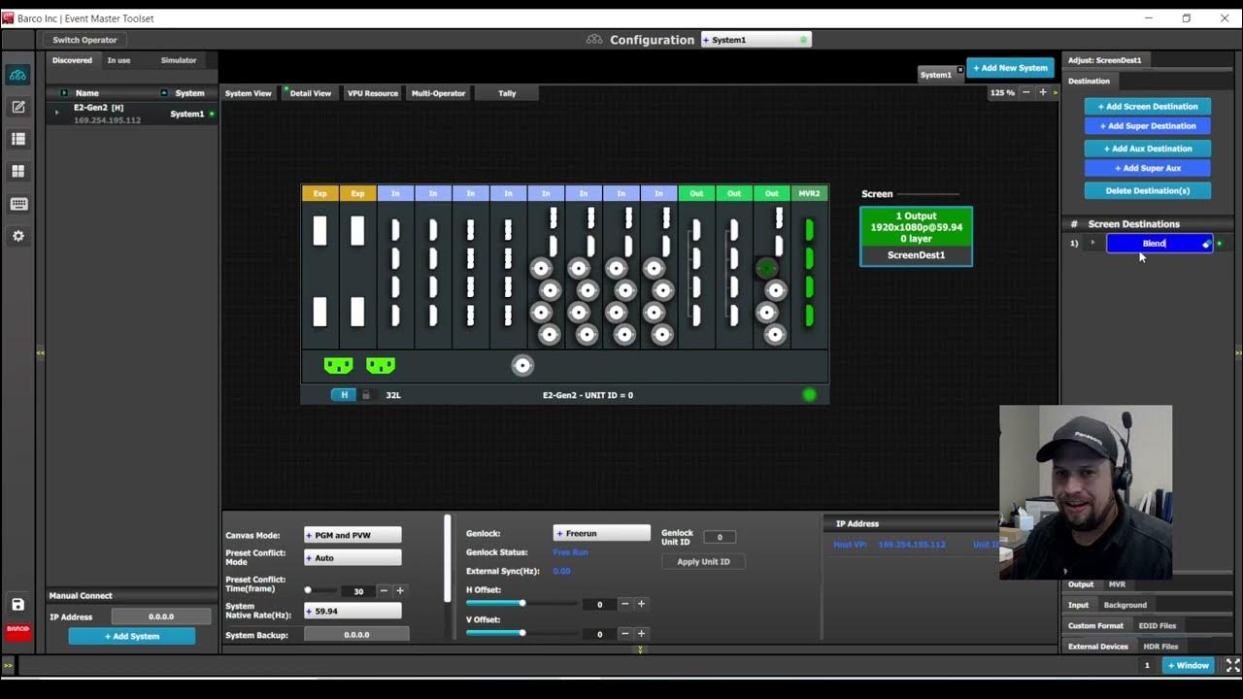Click + Add Screen Destination
Screen dimensions: 1243x699
pyautogui.click(x=1148, y=107)
